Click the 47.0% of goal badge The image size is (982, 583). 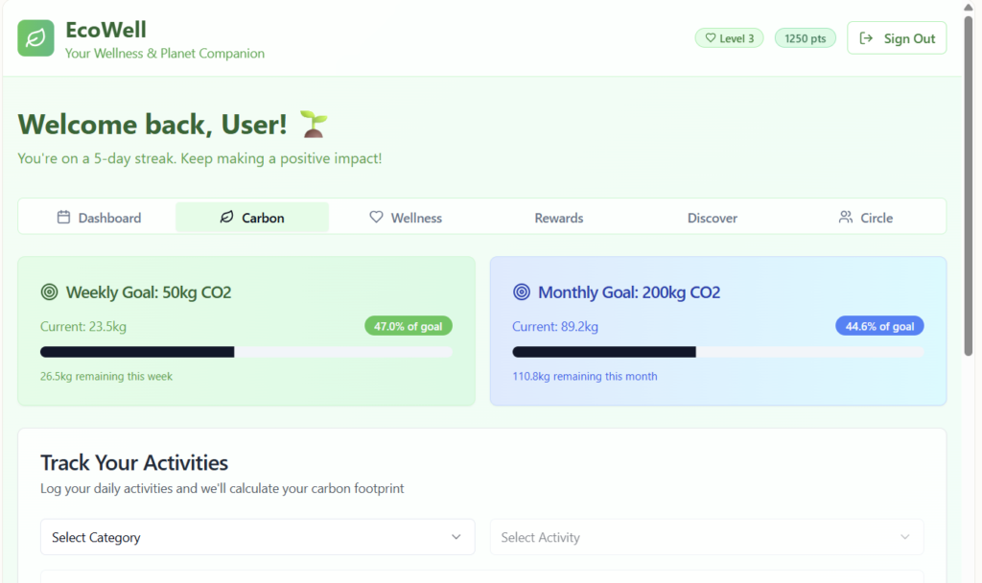point(408,326)
